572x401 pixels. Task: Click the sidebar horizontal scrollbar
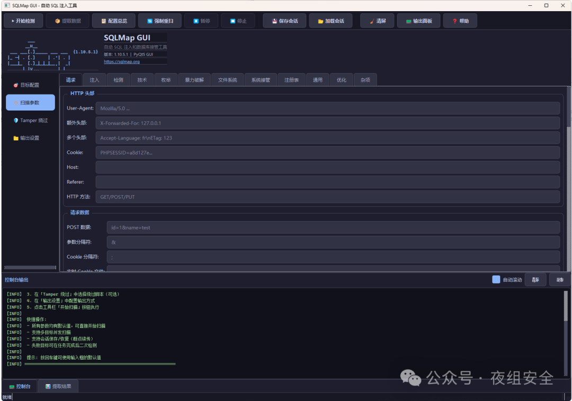pyautogui.click(x=30, y=267)
